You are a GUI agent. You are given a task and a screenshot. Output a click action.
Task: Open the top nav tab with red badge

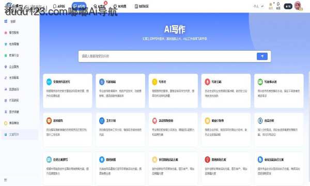(x=99, y=6)
